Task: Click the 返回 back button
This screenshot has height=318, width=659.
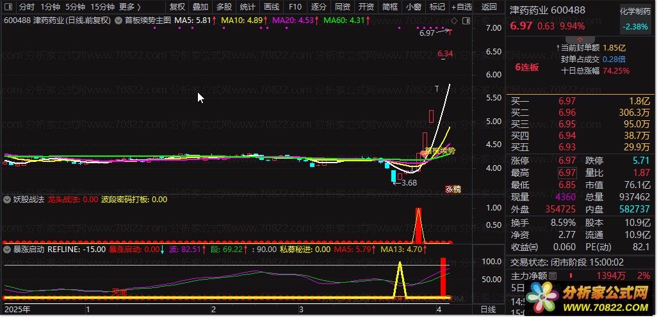Action: [489, 7]
